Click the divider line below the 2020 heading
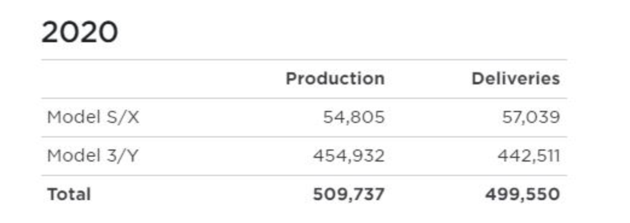630x223 pixels. (x=304, y=60)
